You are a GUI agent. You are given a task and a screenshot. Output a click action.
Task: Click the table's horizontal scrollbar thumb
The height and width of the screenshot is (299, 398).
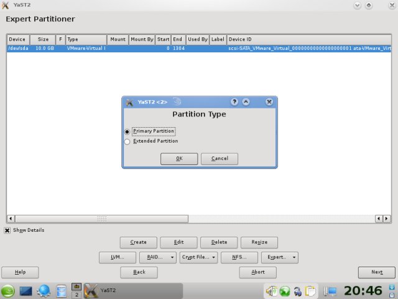[x=102, y=219]
